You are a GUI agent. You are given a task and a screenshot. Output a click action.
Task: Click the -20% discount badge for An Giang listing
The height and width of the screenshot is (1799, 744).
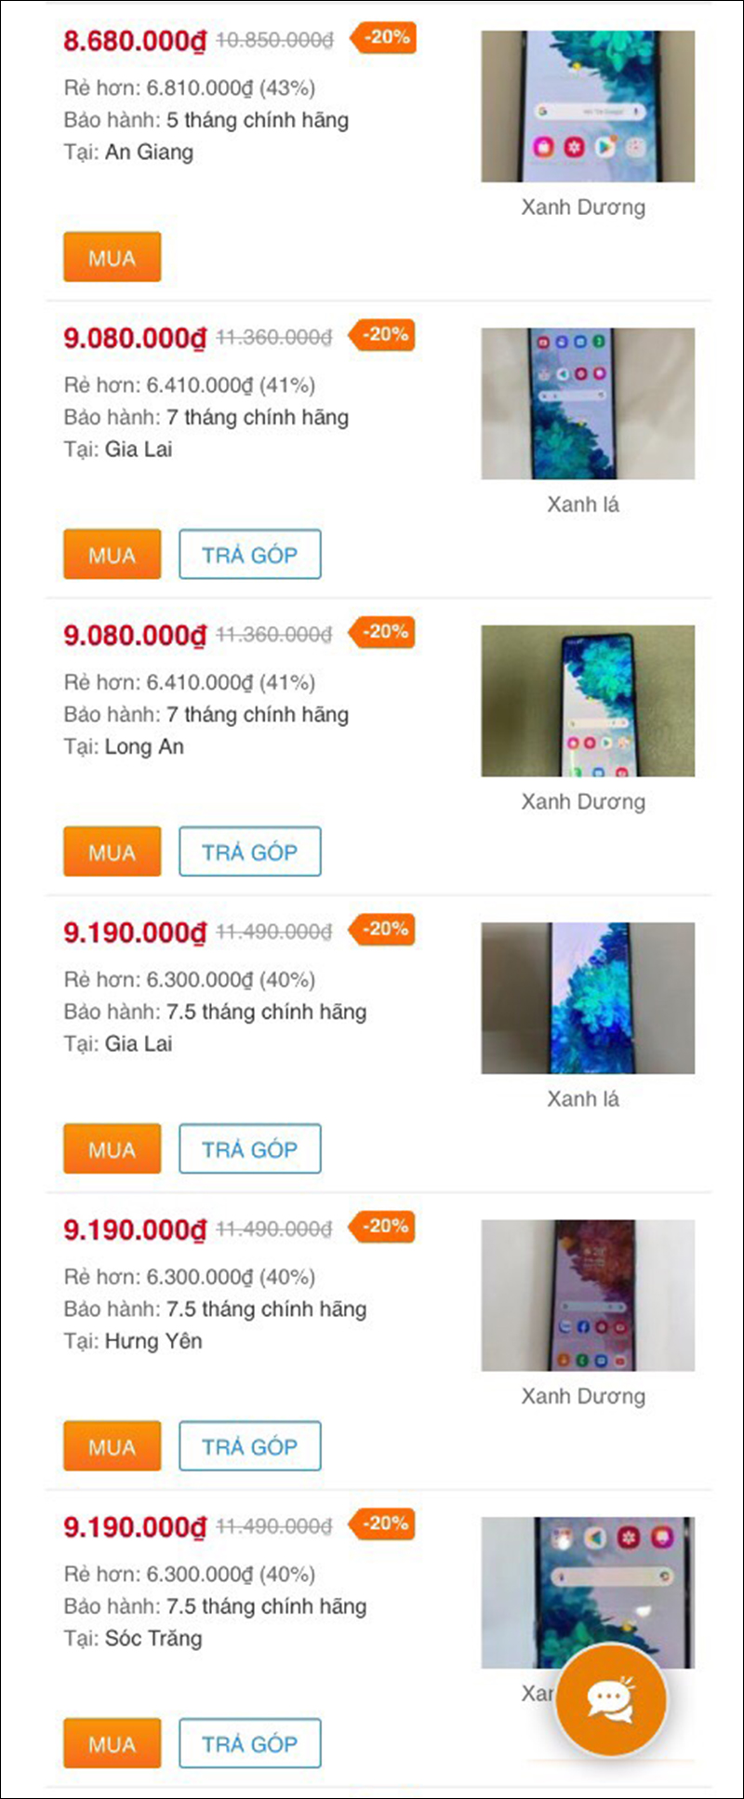[x=384, y=38]
